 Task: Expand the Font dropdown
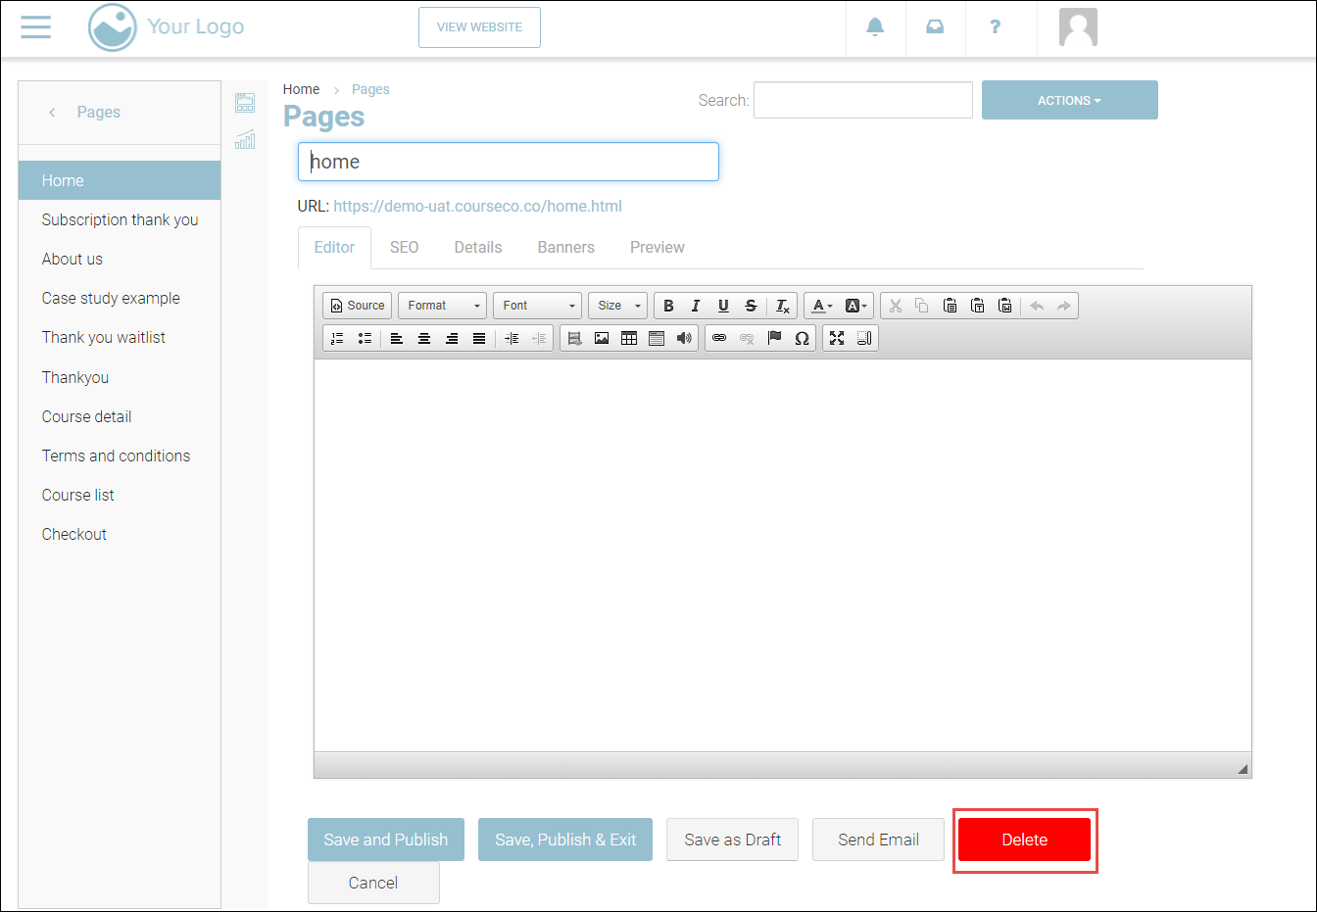537,306
